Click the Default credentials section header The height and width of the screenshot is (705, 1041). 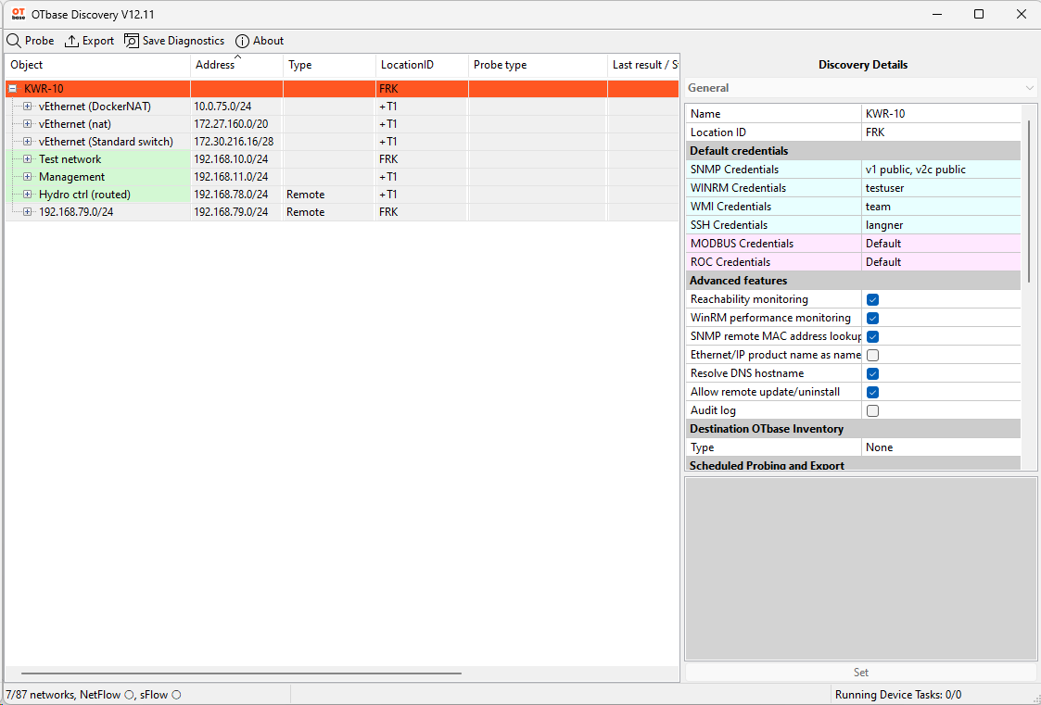point(853,151)
